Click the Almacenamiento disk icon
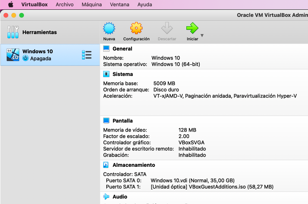The image size is (308, 204). point(106,165)
